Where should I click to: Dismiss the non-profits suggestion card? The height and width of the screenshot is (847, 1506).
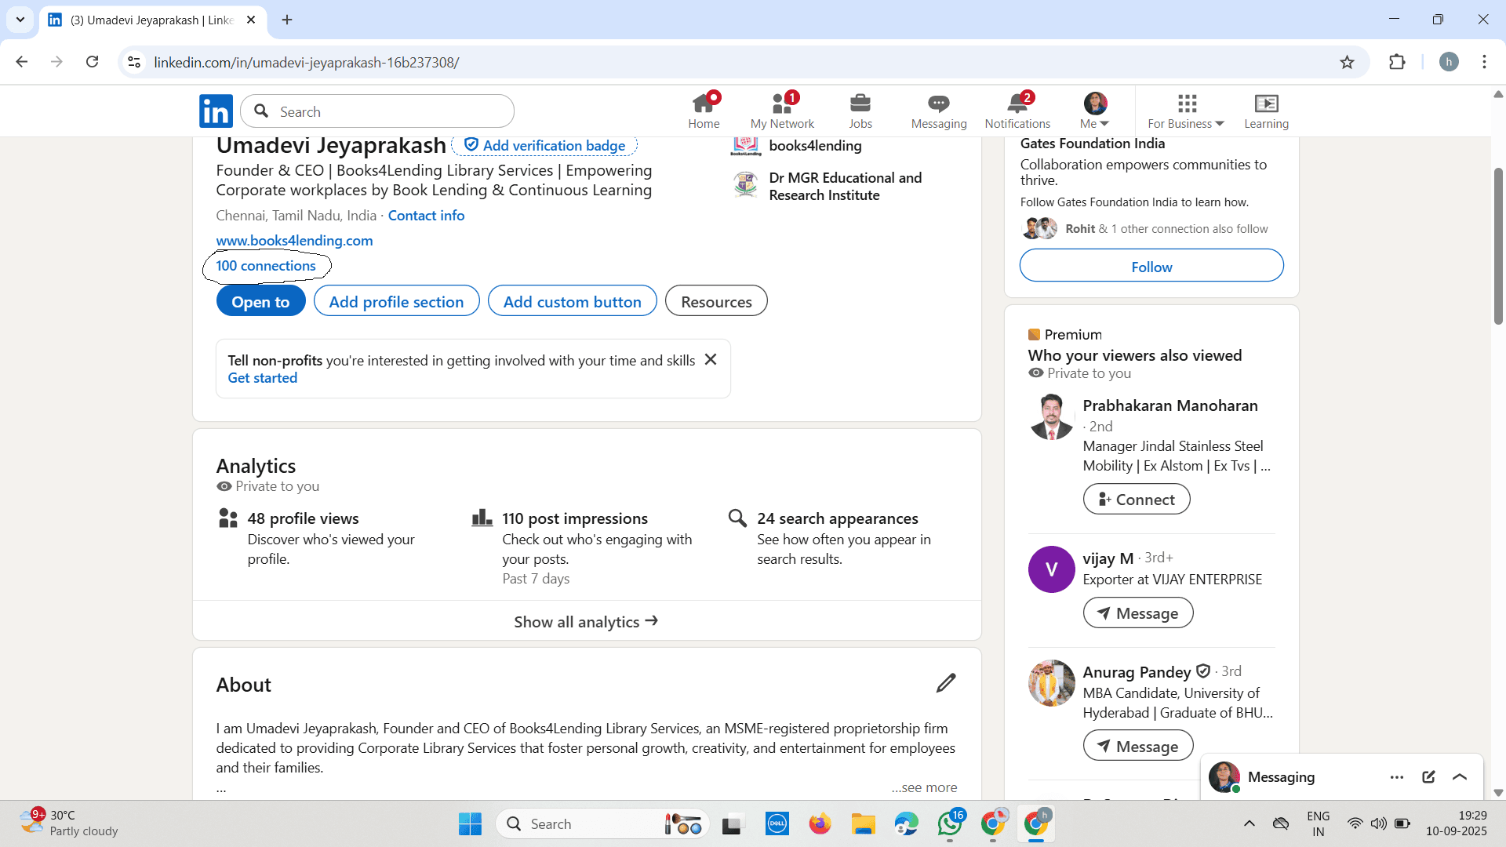point(711,359)
